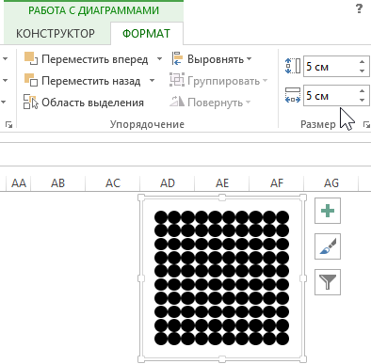Decrease the shape width with down arrow
Screen dimensions: 371x364
coord(363,101)
